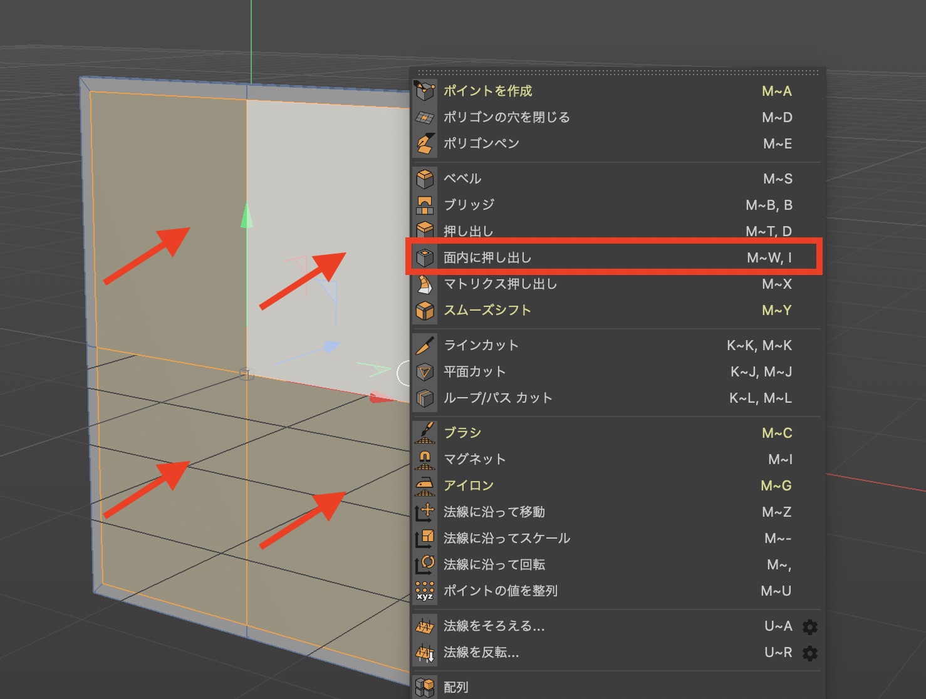Choose マトリクス押し出し menu item
The width and height of the screenshot is (926, 699).
tap(500, 284)
